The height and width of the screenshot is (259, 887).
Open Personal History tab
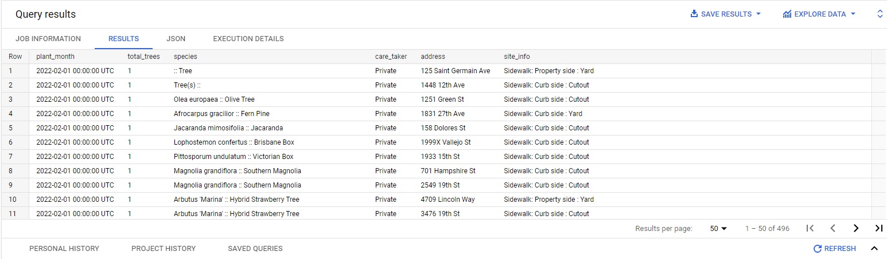coord(64,249)
